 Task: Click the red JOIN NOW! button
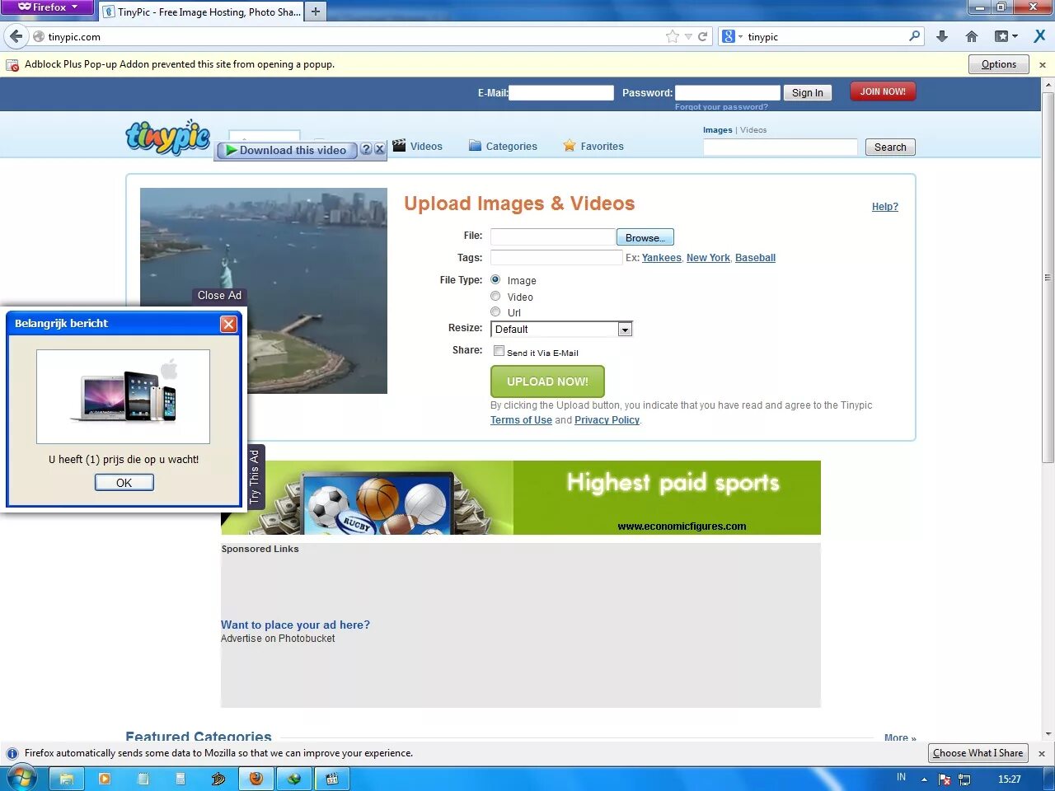[x=883, y=92]
